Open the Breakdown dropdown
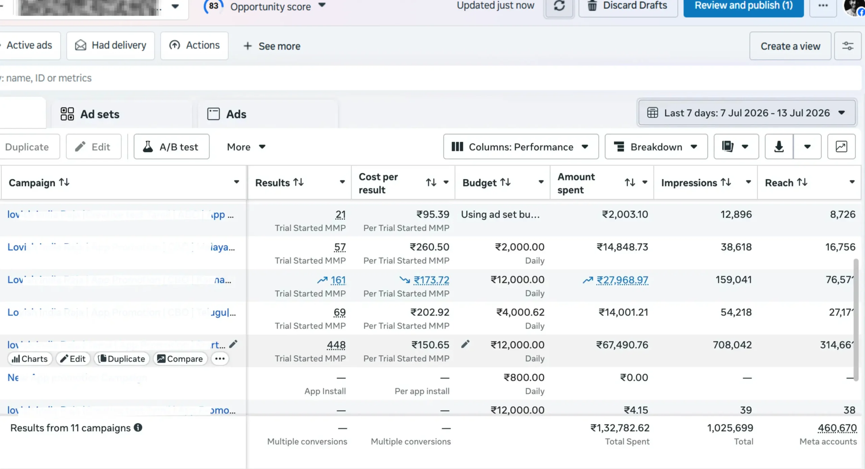The width and height of the screenshot is (865, 469). [x=656, y=147]
